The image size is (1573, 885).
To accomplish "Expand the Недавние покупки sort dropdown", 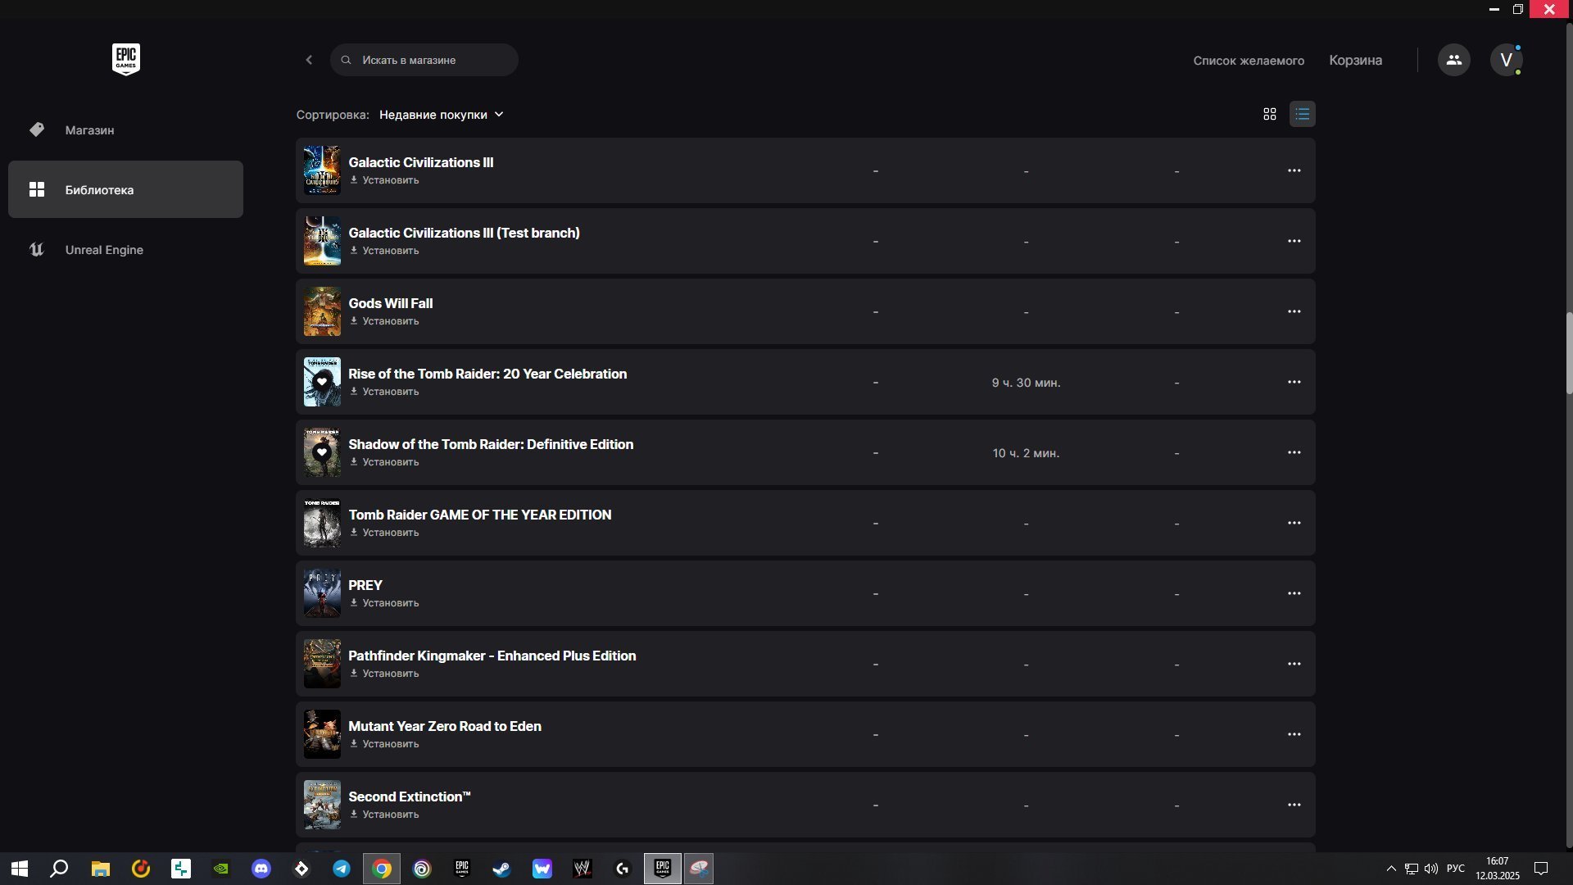I will tap(442, 115).
